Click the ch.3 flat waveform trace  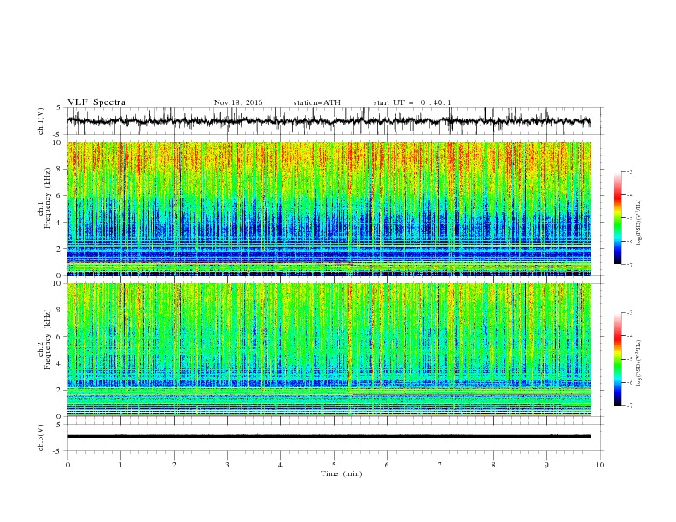329,437
